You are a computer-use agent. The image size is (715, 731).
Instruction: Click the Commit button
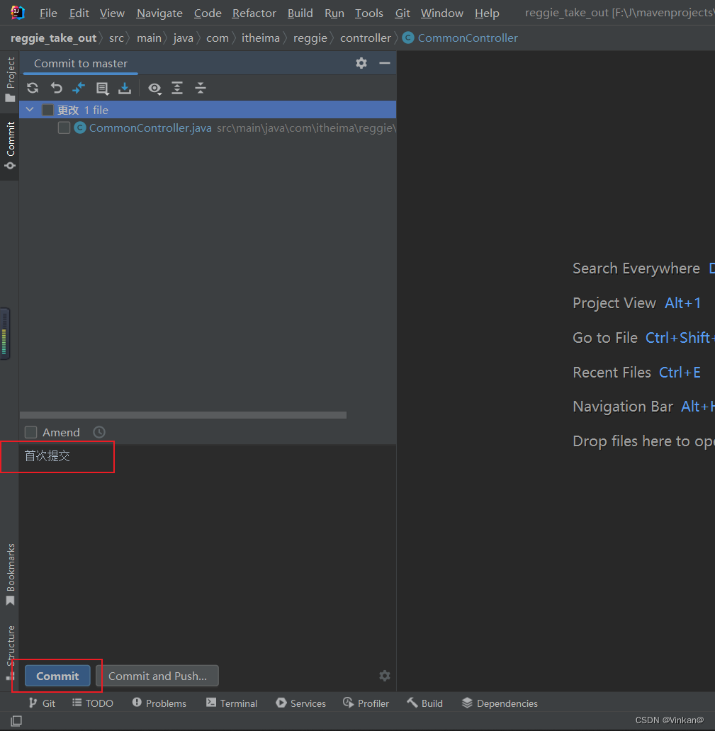(57, 676)
